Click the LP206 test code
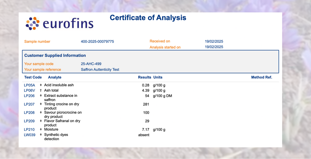Viewport: 311px width, 159px height. coord(29,96)
